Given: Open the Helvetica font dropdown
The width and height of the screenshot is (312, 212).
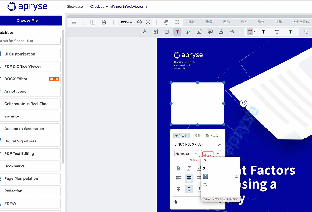Looking at the screenshot, I should click(x=186, y=154).
